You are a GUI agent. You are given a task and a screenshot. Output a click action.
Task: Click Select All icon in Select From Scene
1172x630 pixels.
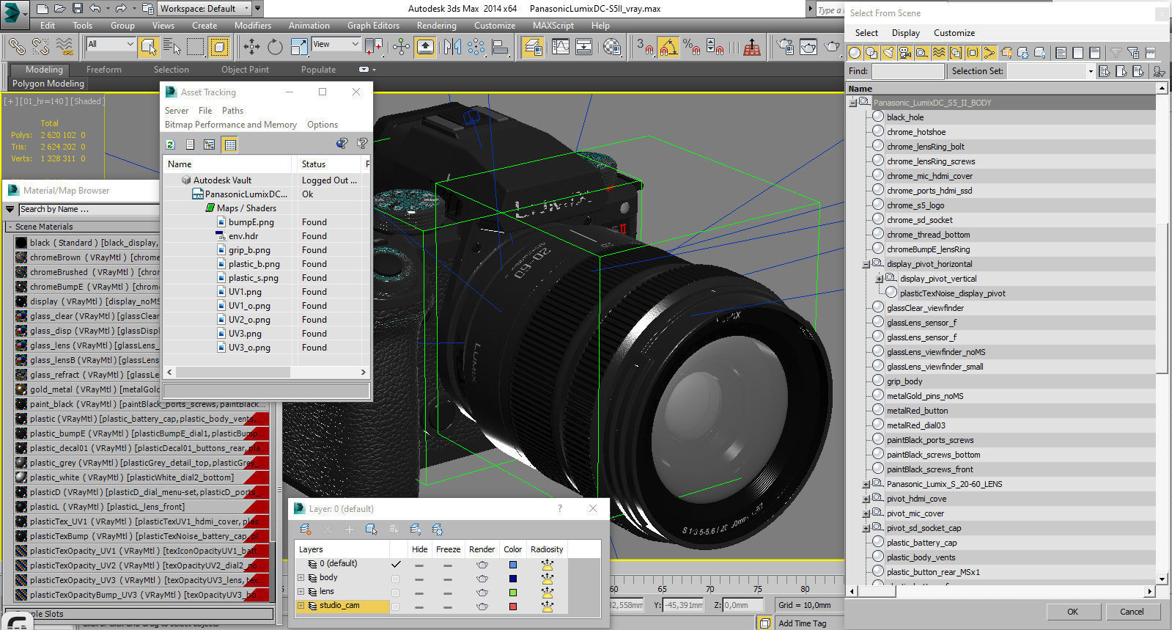[1061, 53]
